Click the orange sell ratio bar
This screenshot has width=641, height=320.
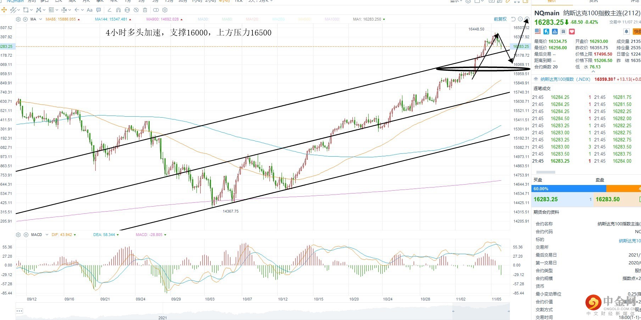624,189
